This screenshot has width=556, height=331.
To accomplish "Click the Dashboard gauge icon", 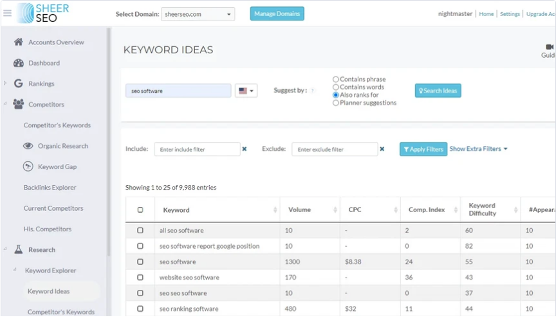I will pyautogui.click(x=18, y=63).
